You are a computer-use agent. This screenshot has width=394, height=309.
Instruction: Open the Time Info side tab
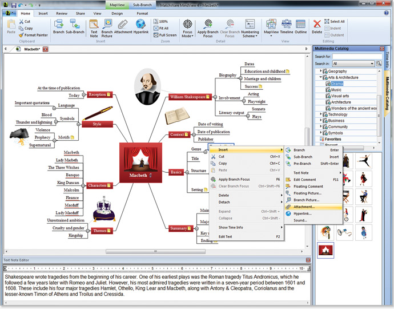pos(387,60)
